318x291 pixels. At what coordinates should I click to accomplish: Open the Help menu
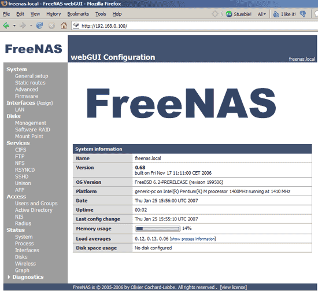(117, 14)
